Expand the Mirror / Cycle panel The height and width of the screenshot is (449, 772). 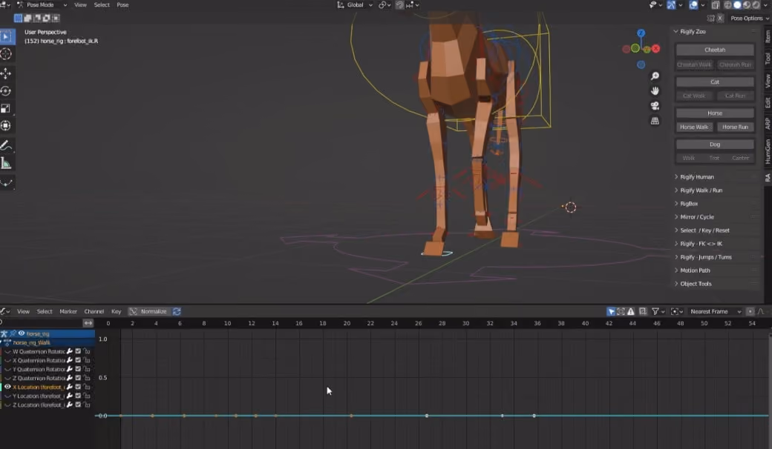[696, 216]
